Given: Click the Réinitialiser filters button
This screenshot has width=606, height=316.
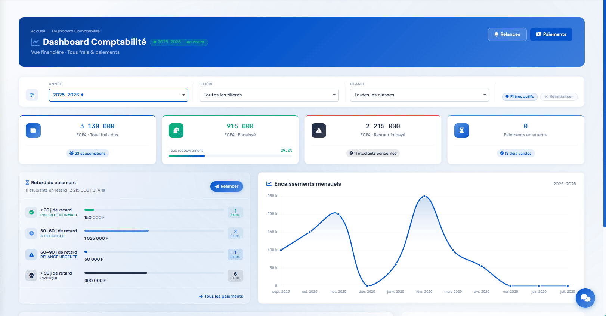Looking at the screenshot, I should [x=559, y=97].
